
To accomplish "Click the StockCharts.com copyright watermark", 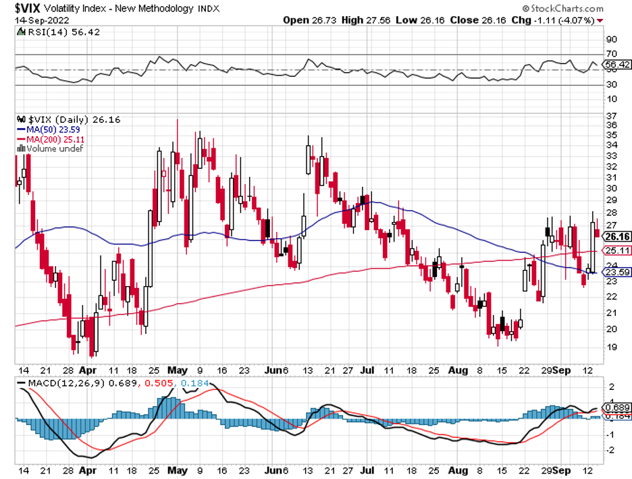I will pos(563,8).
